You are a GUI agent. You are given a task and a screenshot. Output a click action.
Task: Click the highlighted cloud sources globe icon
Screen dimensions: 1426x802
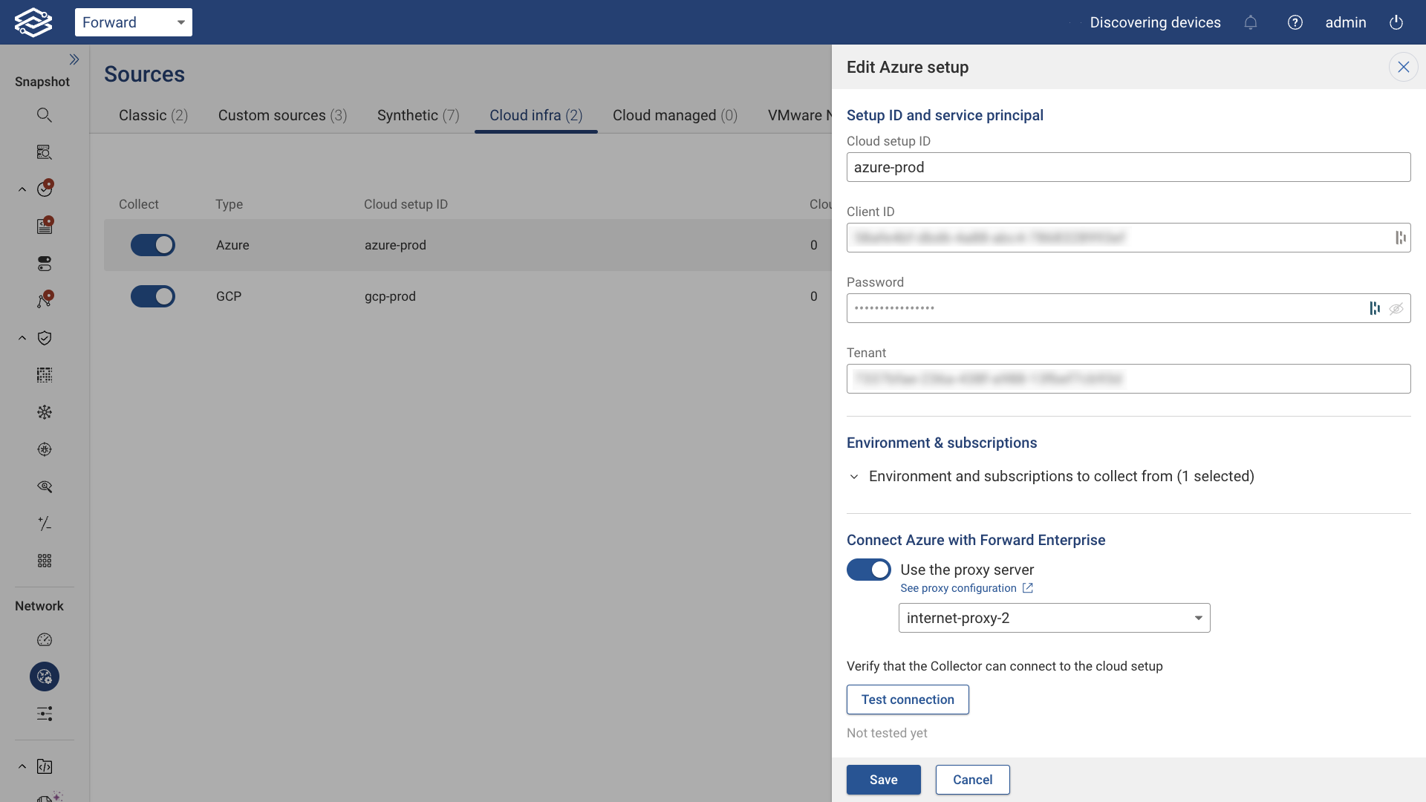45,677
